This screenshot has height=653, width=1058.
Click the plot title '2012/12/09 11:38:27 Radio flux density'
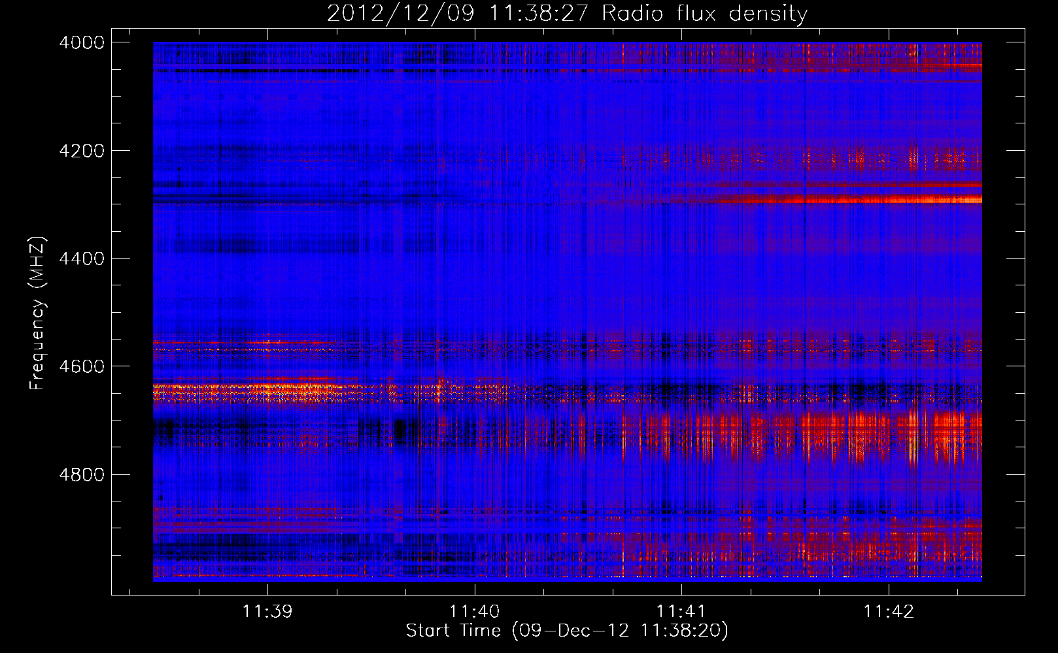[x=567, y=13]
